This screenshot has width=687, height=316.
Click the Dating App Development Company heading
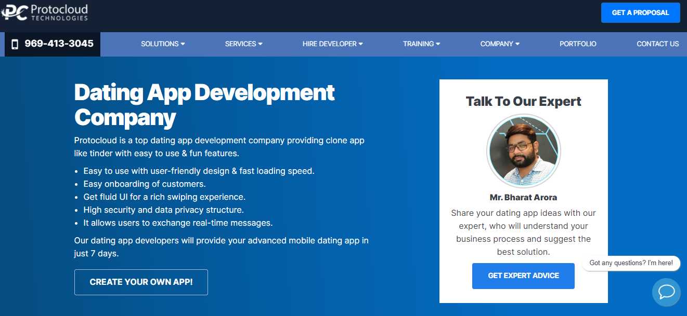click(204, 105)
